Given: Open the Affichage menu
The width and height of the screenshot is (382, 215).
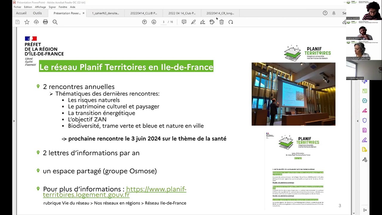Looking at the screenshot, I should (x=40, y=7).
